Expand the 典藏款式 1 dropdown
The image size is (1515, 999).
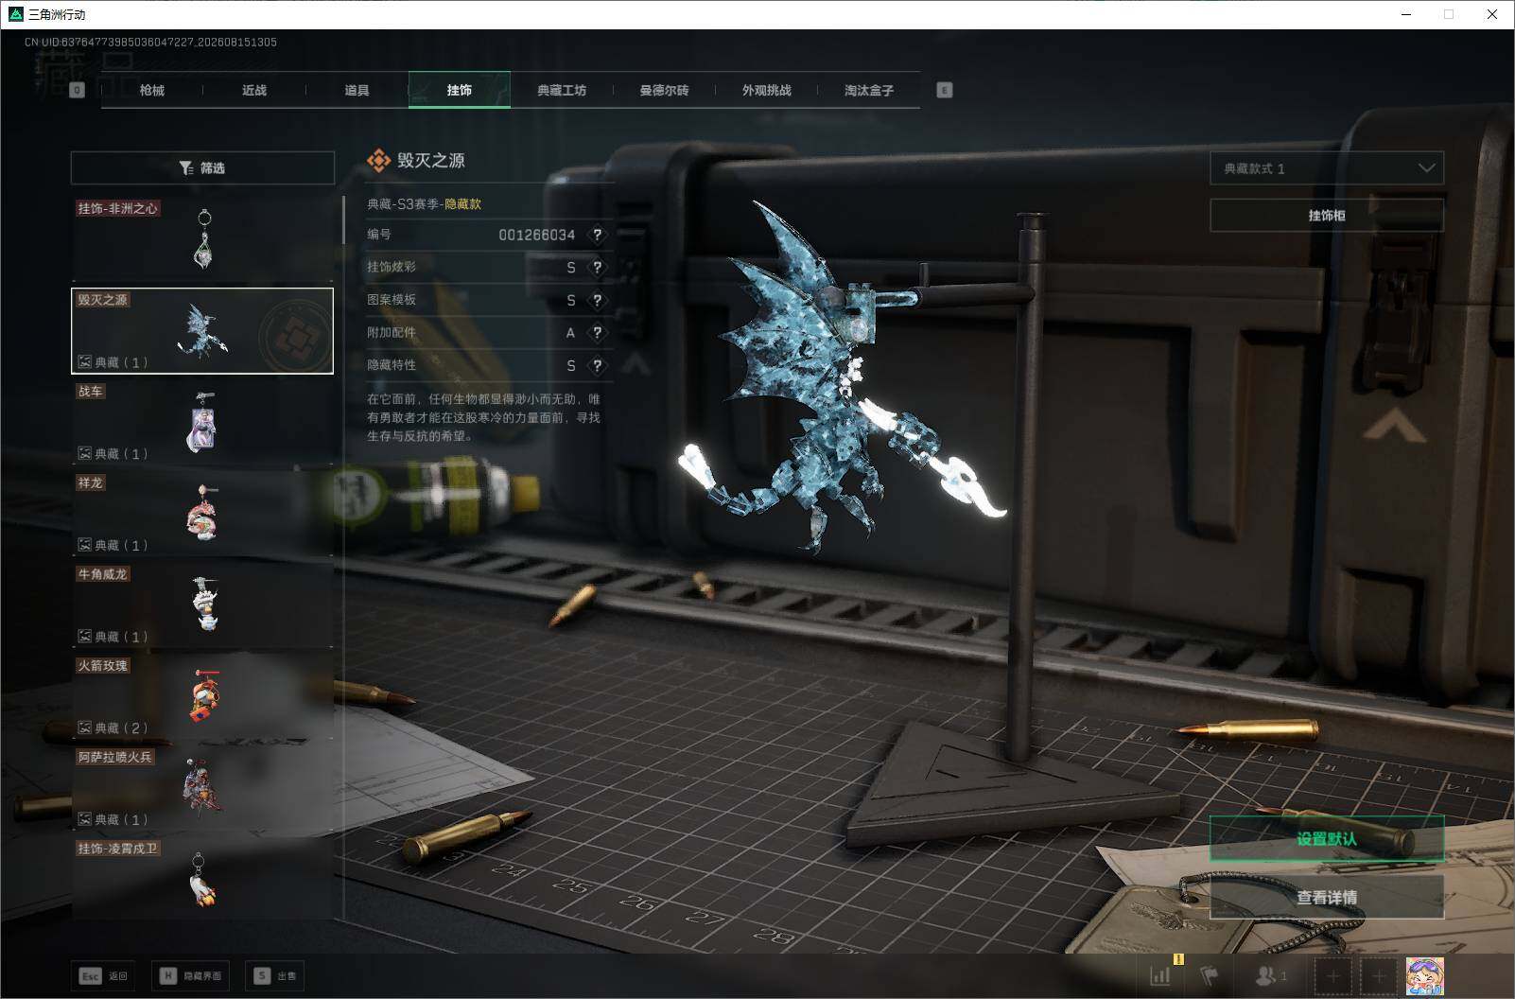pyautogui.click(x=1327, y=168)
